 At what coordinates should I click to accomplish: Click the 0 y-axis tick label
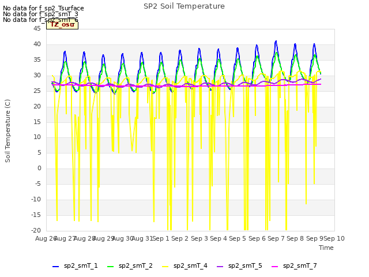coord(39,169)
